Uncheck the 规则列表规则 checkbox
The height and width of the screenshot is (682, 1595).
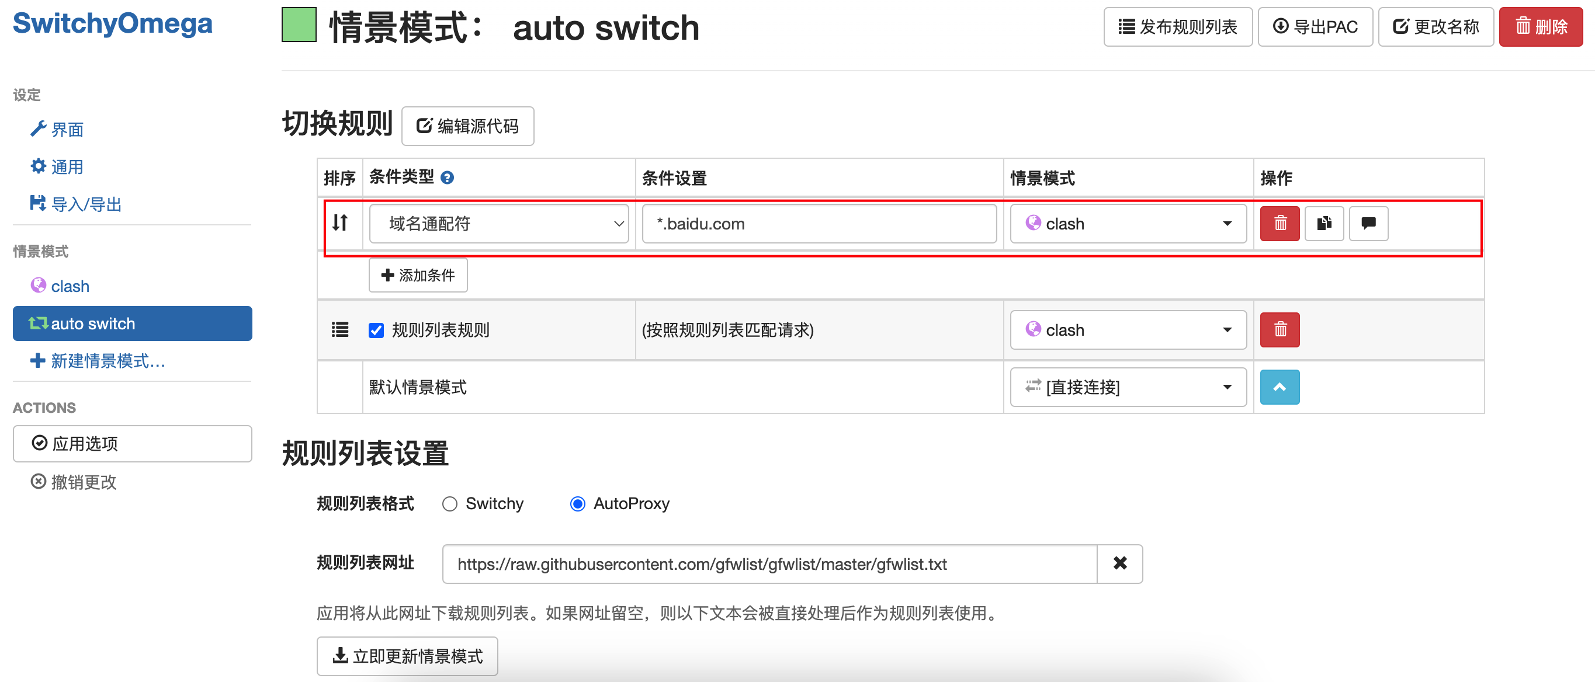[x=376, y=330]
